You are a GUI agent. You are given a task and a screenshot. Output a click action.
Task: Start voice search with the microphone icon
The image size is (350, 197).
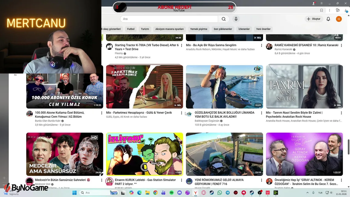click(x=236, y=19)
